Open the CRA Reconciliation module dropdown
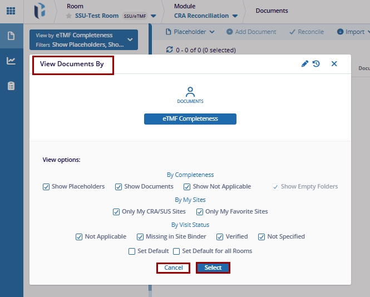 (235, 16)
